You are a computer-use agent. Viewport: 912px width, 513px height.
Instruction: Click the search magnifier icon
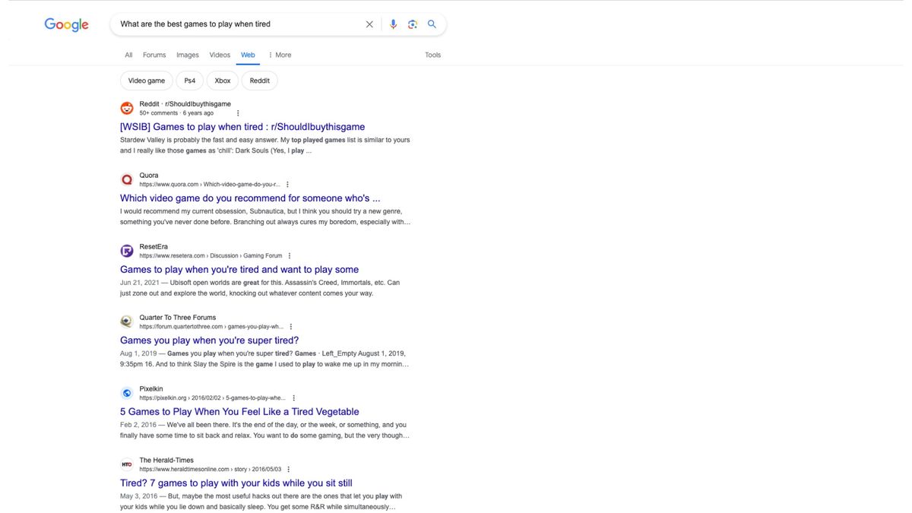432,24
